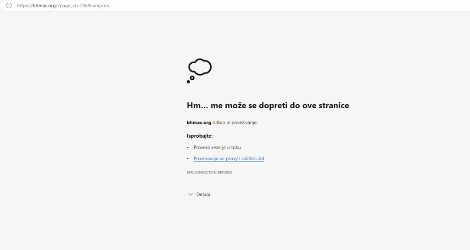Image resolution: width=470 pixels, height=250 pixels.
Task: Click 'Provera veze je u toku' suggestion
Action: point(217,147)
